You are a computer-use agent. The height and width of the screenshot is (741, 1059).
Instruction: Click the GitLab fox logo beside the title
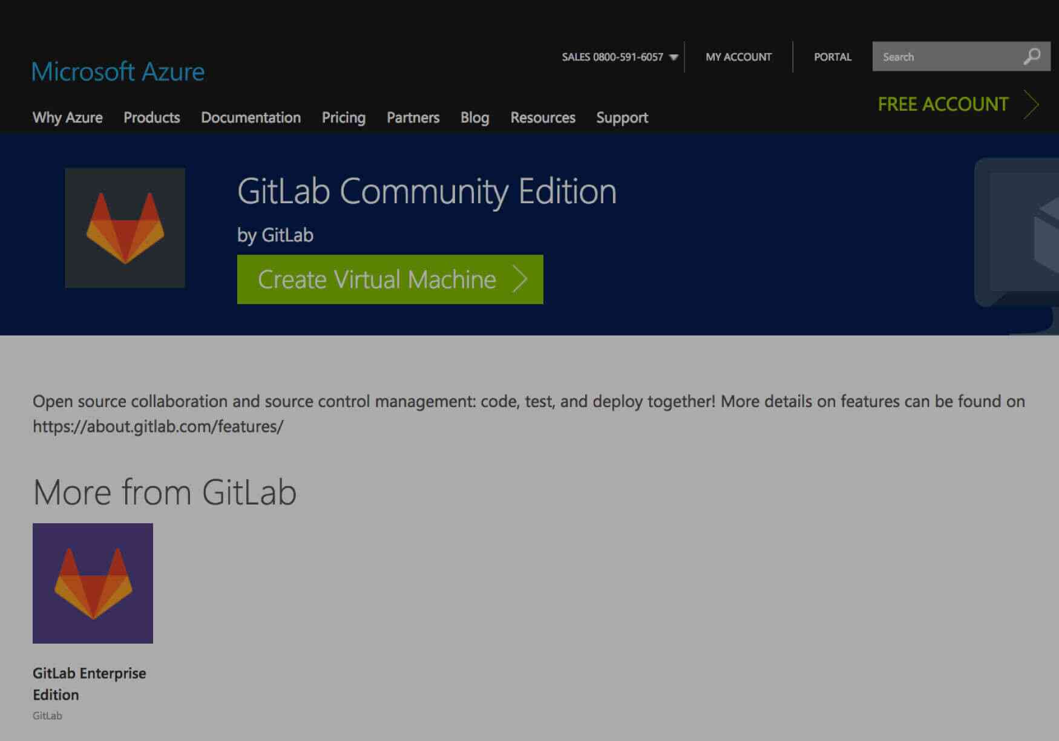point(126,225)
